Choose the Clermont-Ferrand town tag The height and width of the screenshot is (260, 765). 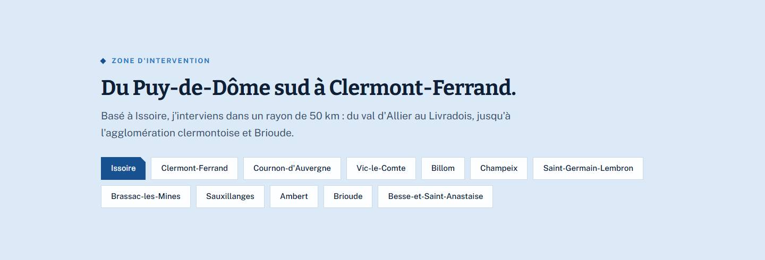(194, 168)
